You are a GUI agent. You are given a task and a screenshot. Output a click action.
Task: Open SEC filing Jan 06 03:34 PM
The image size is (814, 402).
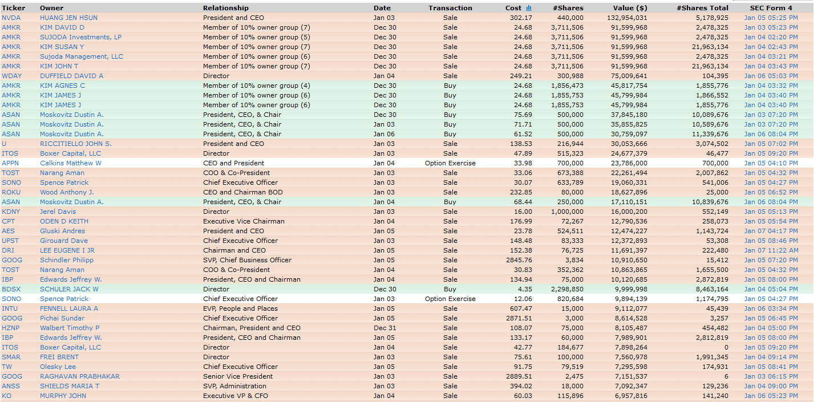click(x=771, y=308)
